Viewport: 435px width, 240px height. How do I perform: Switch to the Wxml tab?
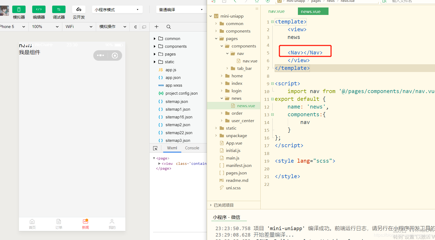(x=172, y=148)
